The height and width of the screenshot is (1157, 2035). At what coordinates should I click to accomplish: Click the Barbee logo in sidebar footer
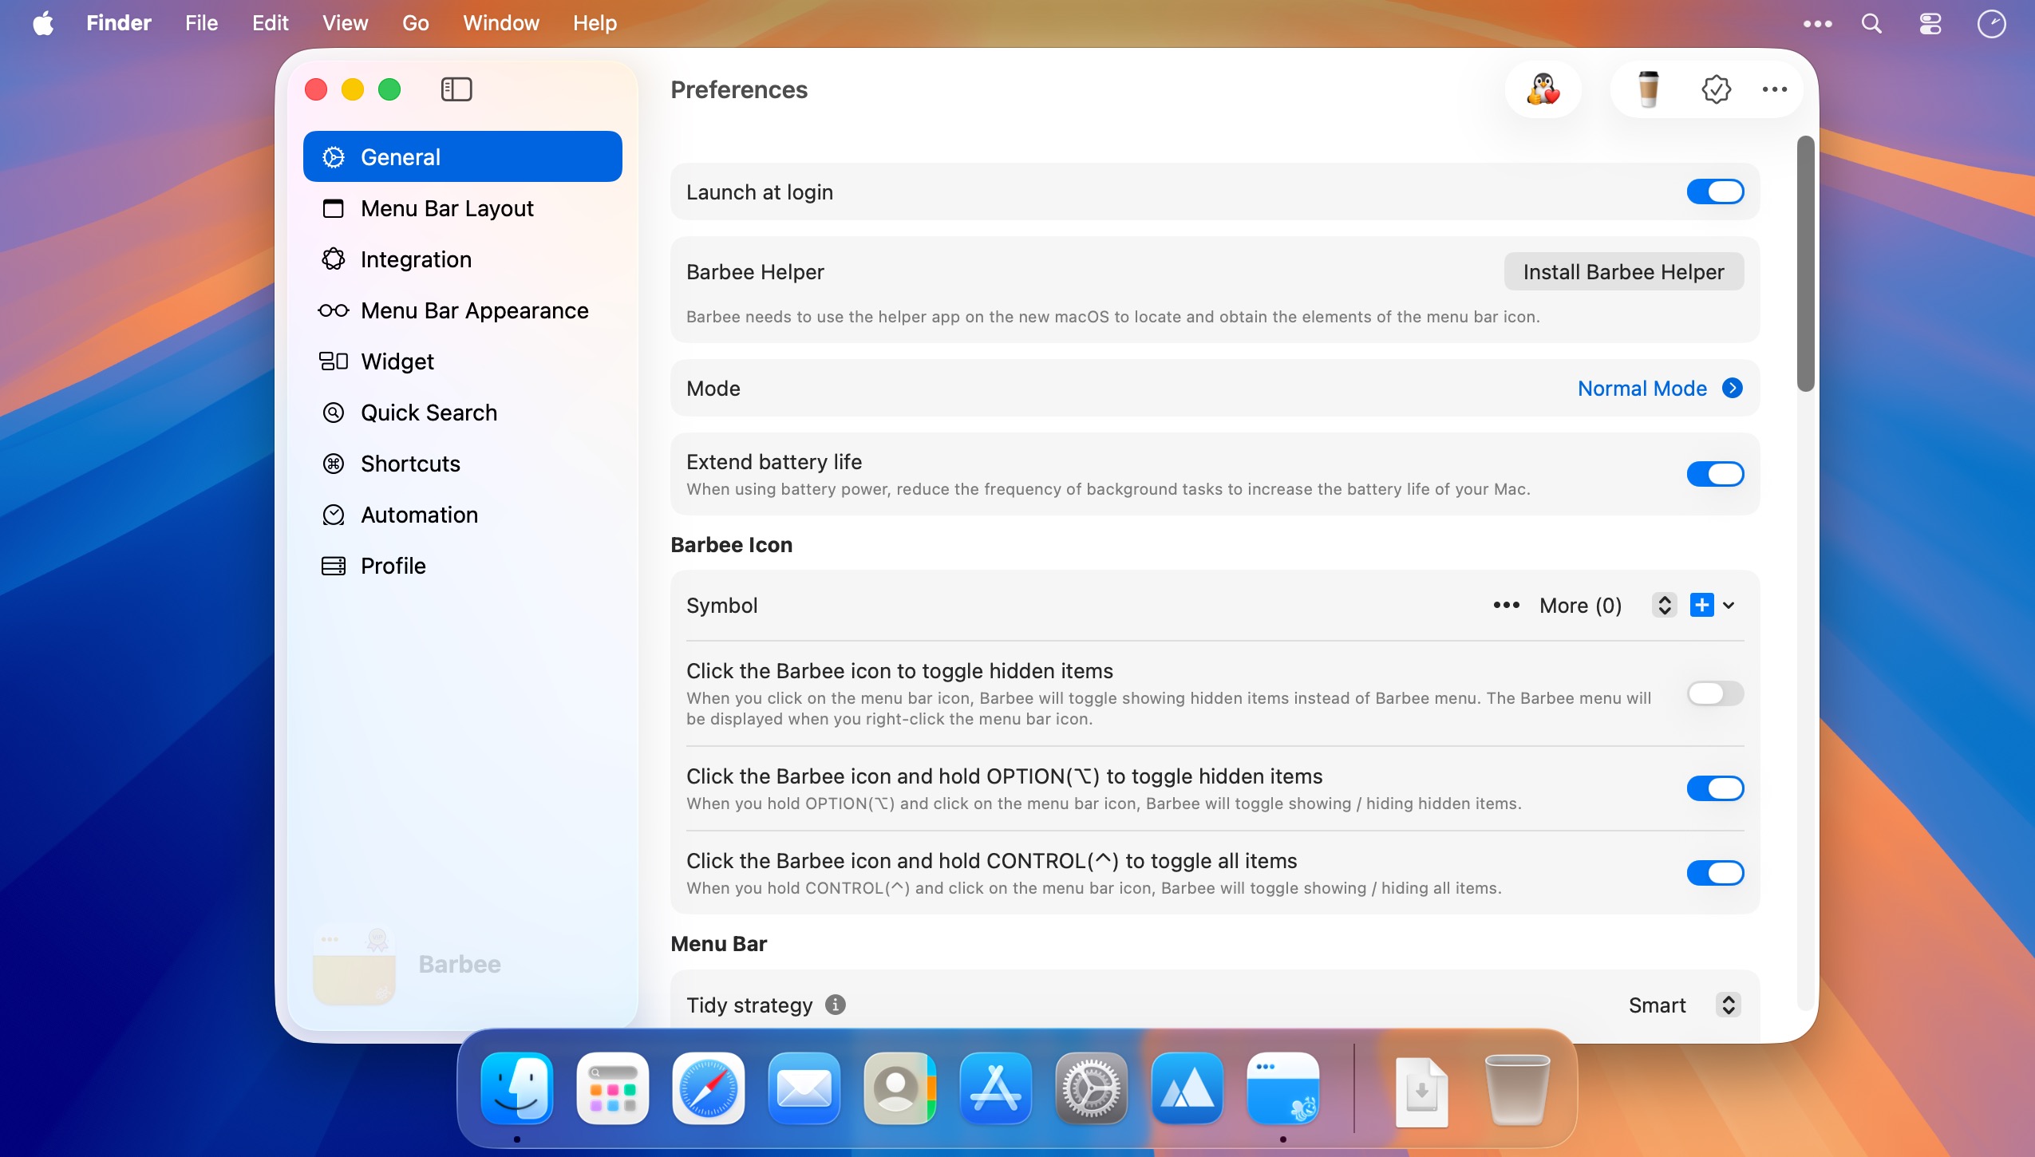coord(354,964)
